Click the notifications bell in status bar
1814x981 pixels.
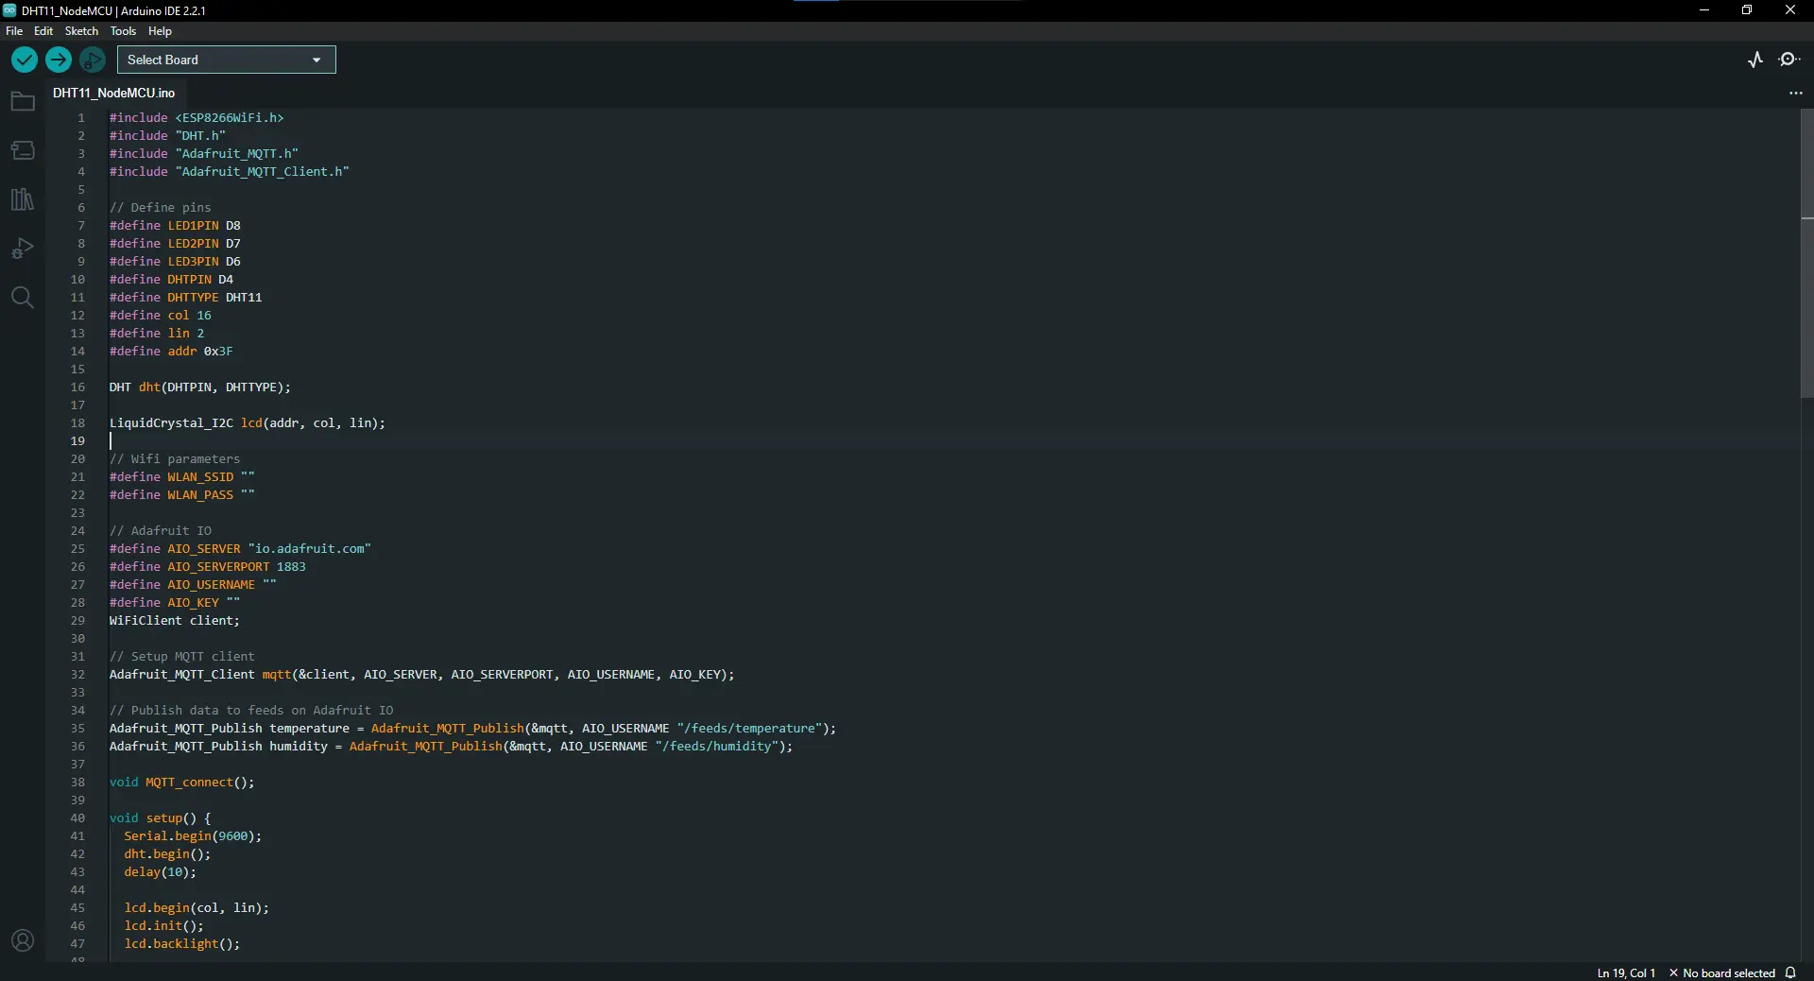(x=1790, y=972)
